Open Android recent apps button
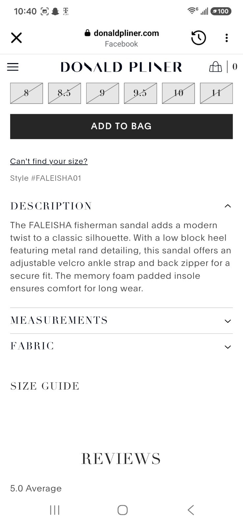This screenshot has height=526, width=243. [55, 510]
